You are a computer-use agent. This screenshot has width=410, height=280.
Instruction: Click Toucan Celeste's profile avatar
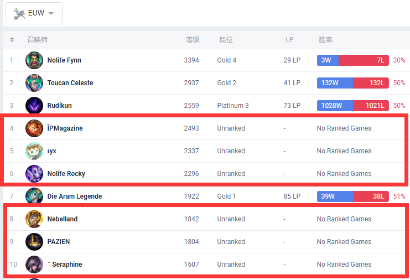(34, 83)
